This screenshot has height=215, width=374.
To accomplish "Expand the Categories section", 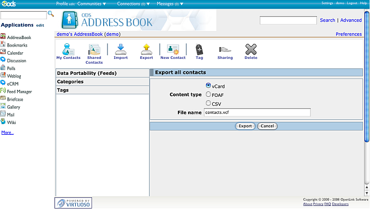I will (x=70, y=82).
